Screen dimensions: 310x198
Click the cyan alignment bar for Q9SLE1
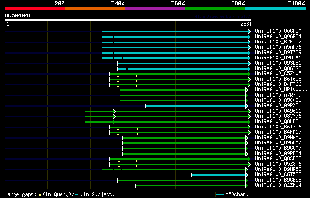183,63
